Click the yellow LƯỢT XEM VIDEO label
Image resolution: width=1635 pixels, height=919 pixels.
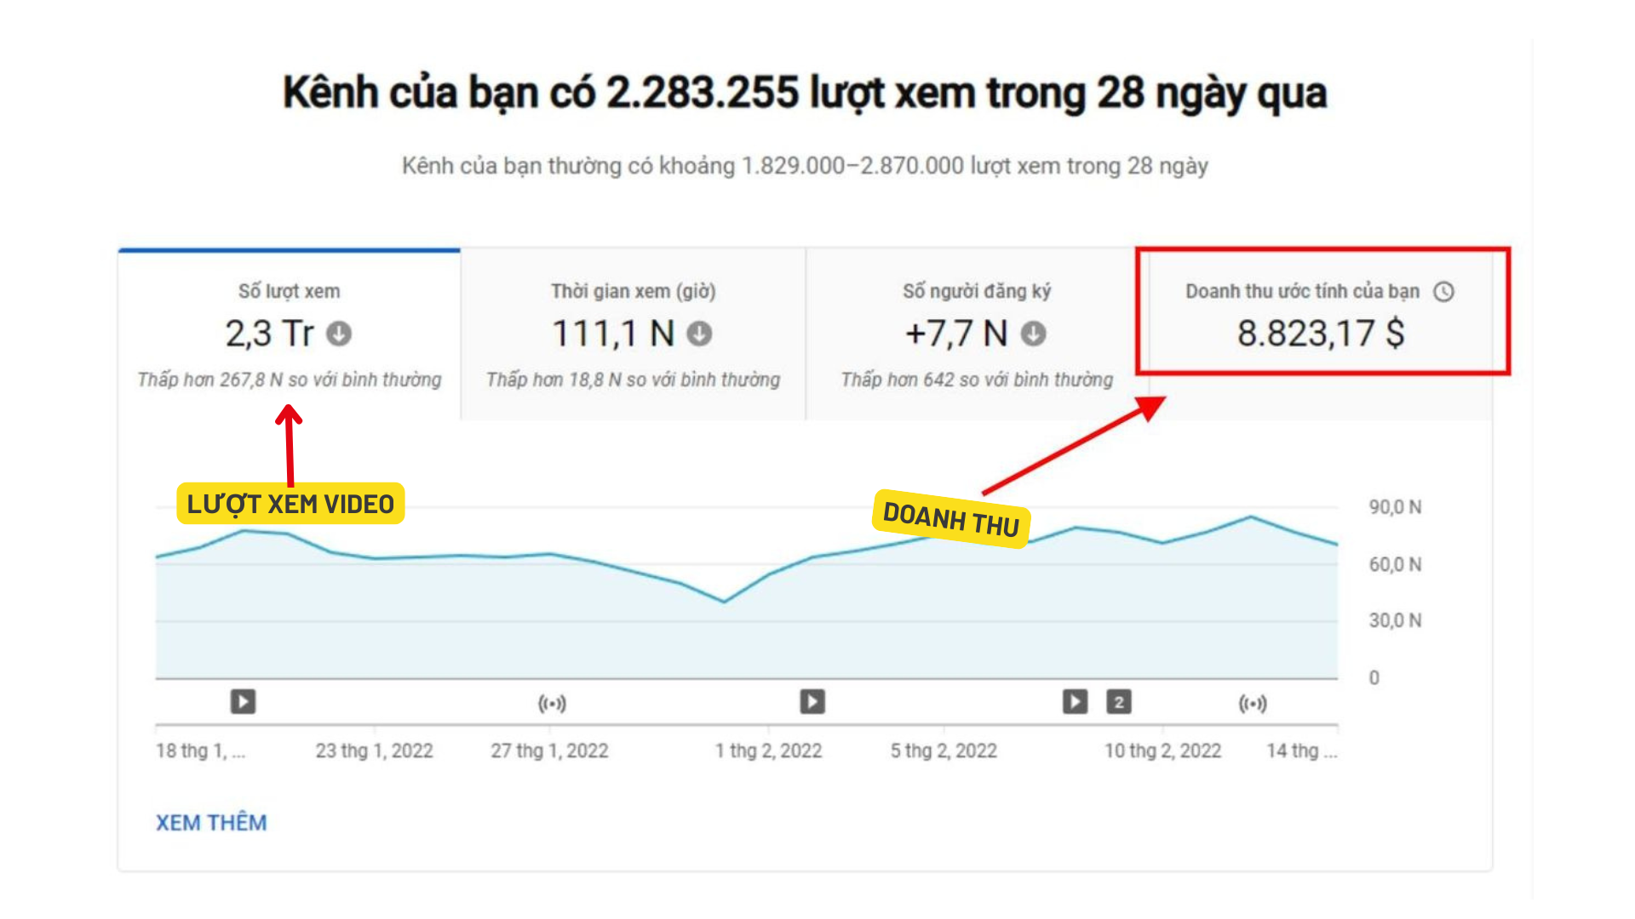[290, 504]
